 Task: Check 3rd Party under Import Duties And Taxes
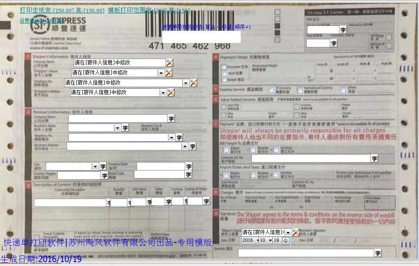point(276,174)
